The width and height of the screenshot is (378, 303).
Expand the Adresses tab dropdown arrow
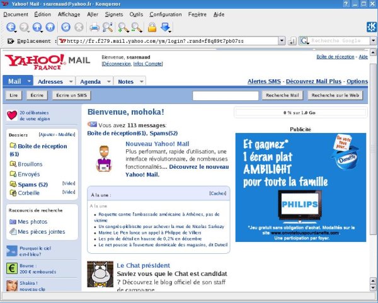point(71,81)
